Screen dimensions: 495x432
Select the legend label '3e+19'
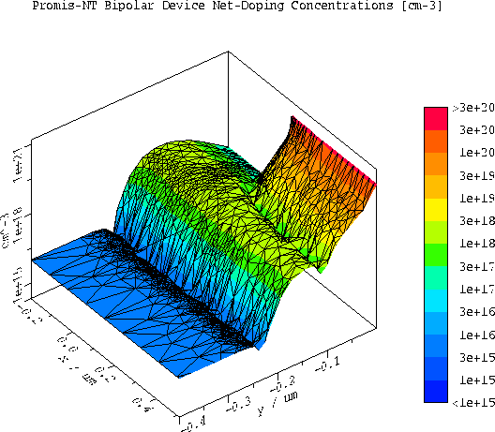tap(476, 176)
